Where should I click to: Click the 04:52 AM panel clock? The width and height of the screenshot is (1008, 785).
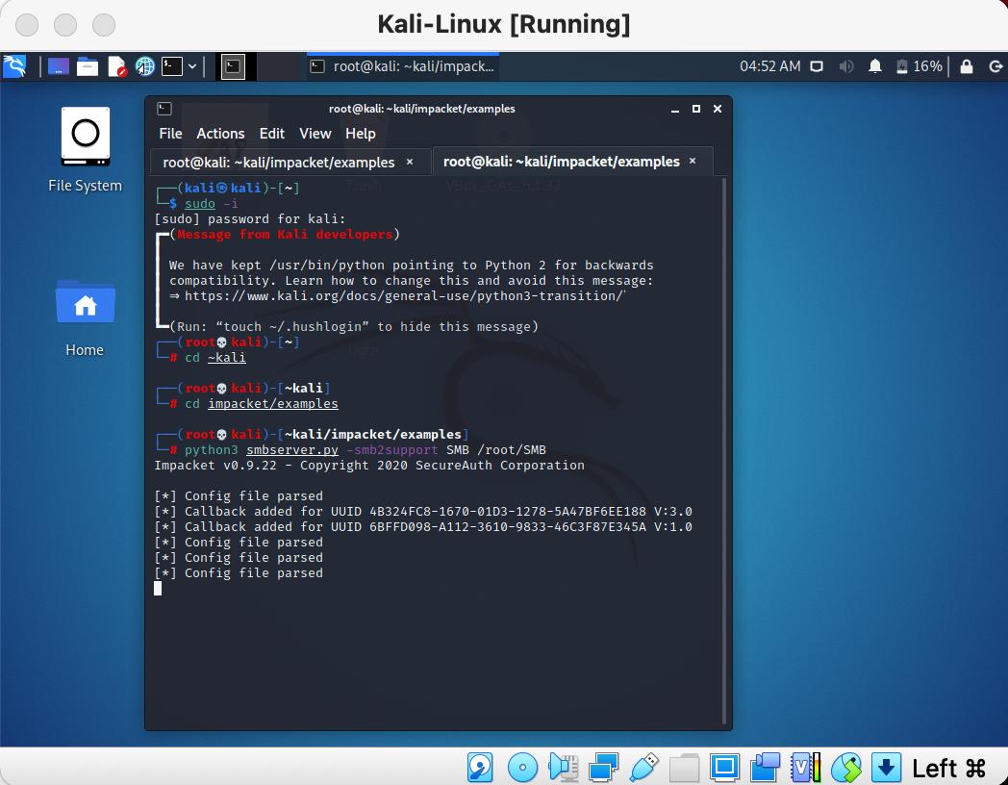coord(769,66)
